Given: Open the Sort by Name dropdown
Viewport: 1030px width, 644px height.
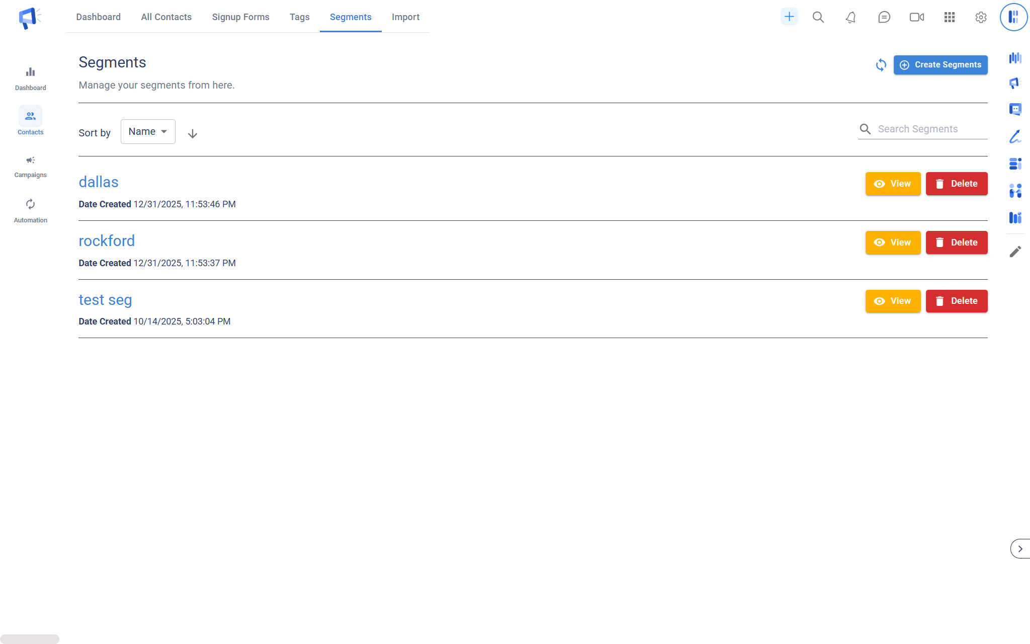Looking at the screenshot, I should [x=148, y=132].
